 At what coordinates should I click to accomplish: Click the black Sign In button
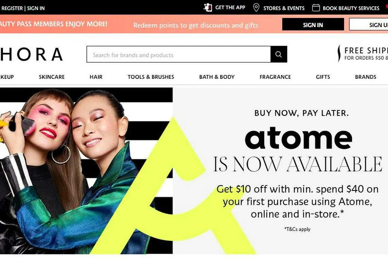coord(313,24)
